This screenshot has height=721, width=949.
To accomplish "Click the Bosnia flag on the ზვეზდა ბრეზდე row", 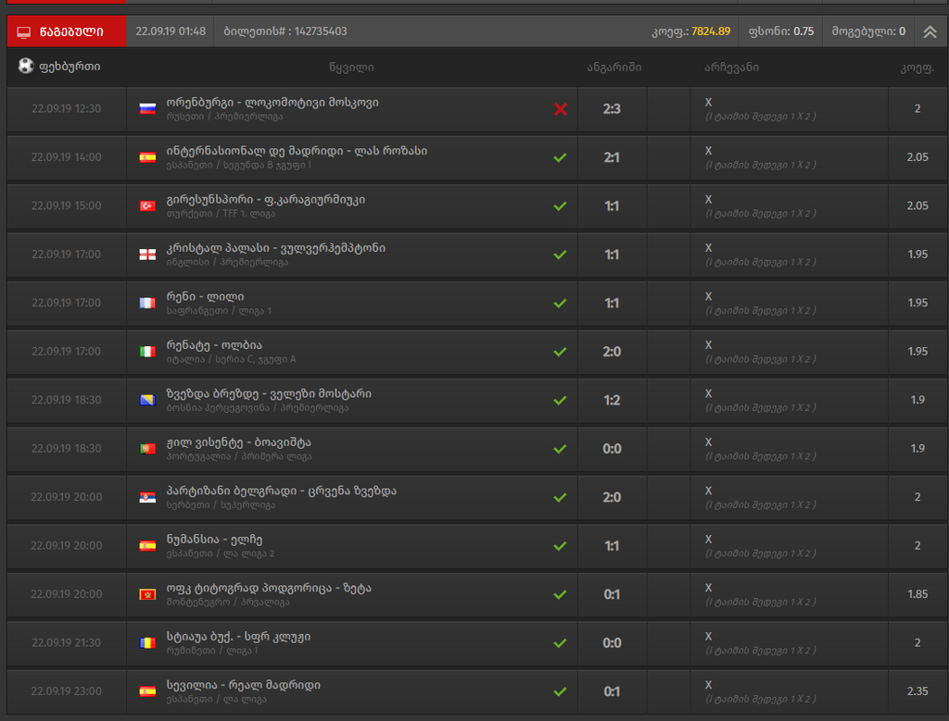I will coord(147,400).
